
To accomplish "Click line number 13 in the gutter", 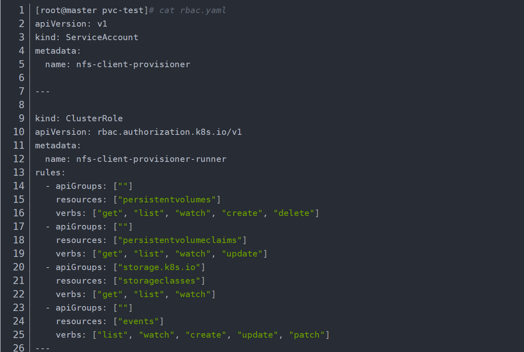I will [19, 173].
